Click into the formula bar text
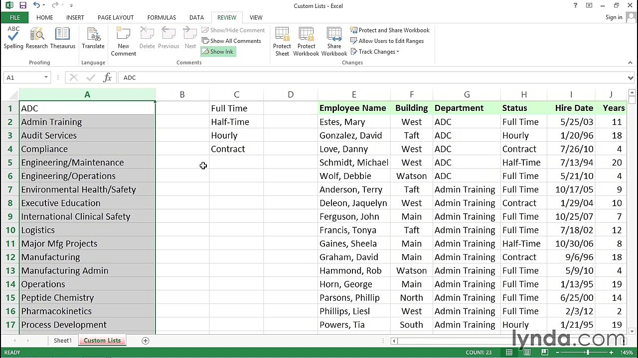 pyautogui.click(x=371, y=78)
